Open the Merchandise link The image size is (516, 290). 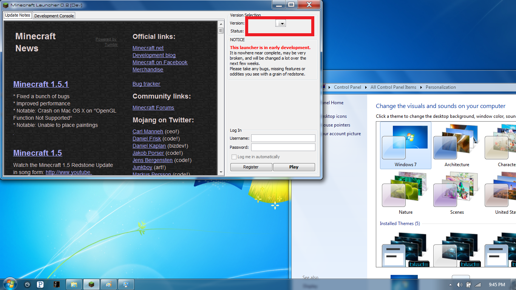pyautogui.click(x=148, y=69)
